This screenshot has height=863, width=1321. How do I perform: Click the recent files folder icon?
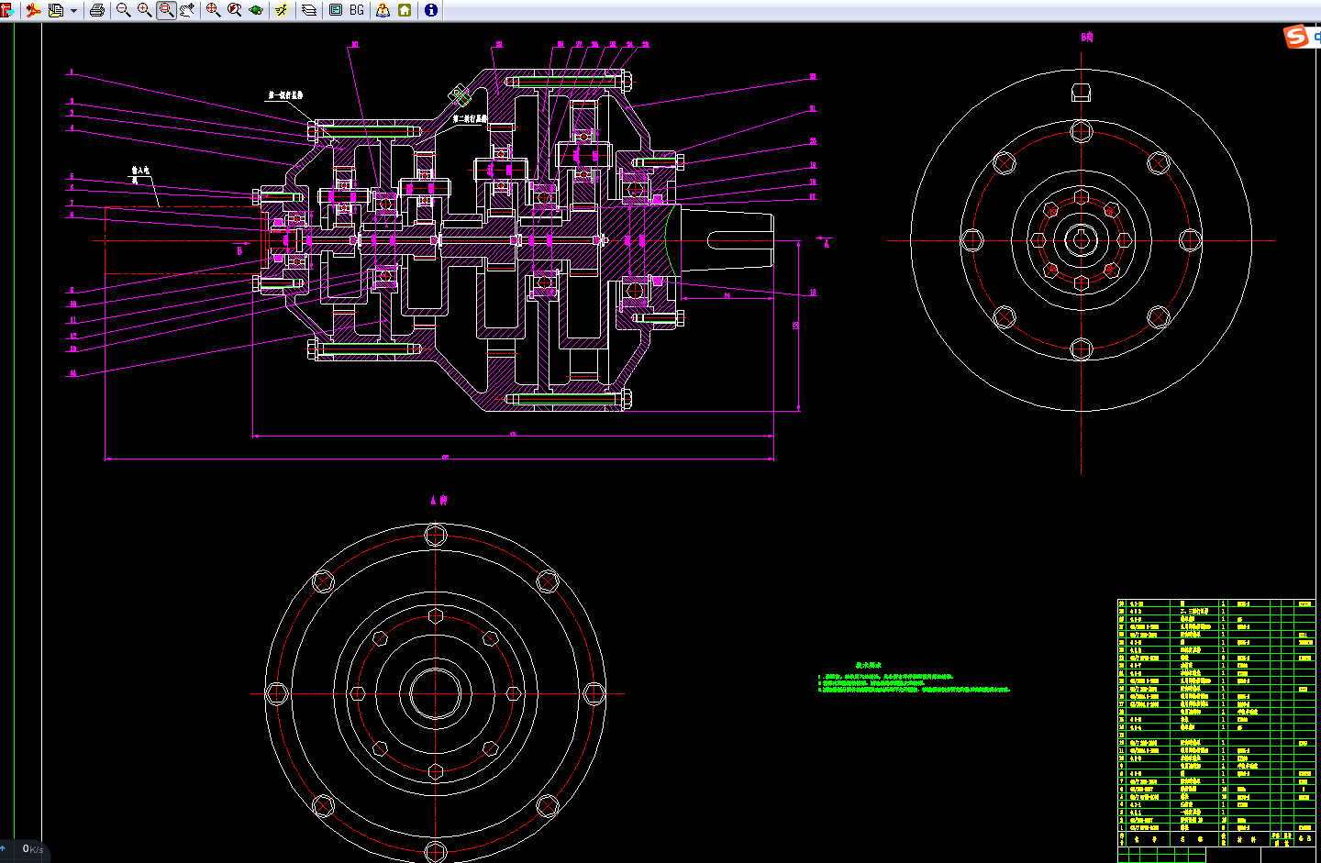(x=56, y=10)
